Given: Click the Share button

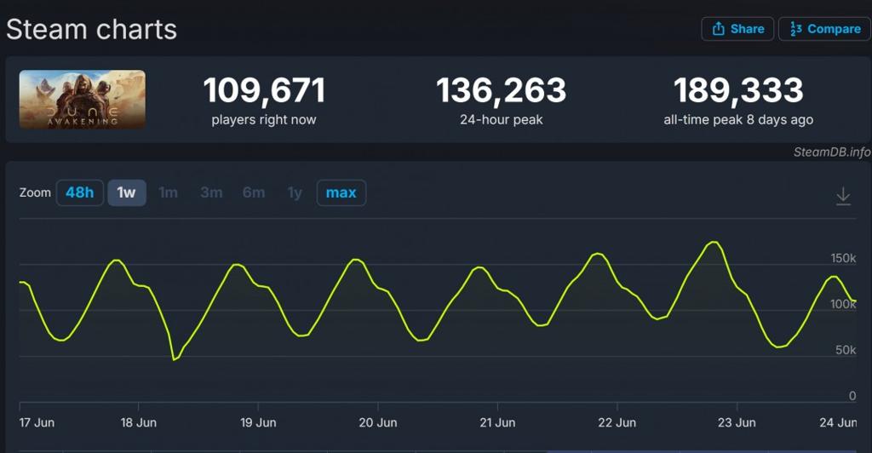Looking at the screenshot, I should (x=737, y=29).
